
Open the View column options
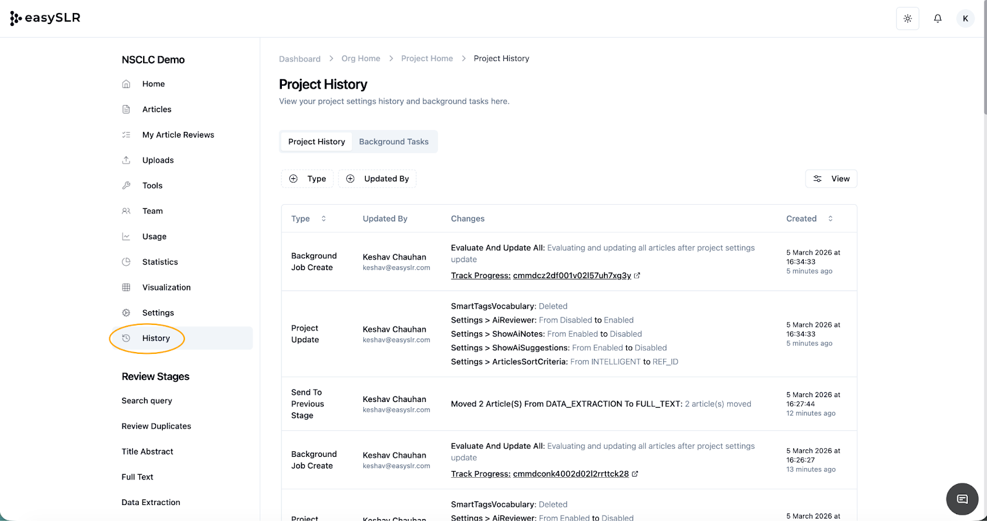pos(831,179)
